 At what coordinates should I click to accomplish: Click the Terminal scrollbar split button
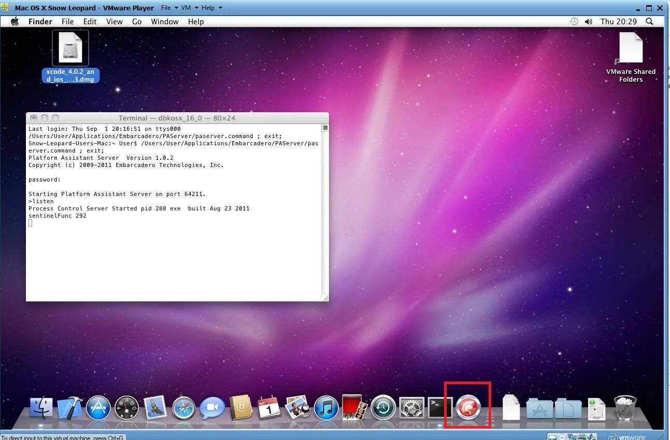tap(325, 128)
